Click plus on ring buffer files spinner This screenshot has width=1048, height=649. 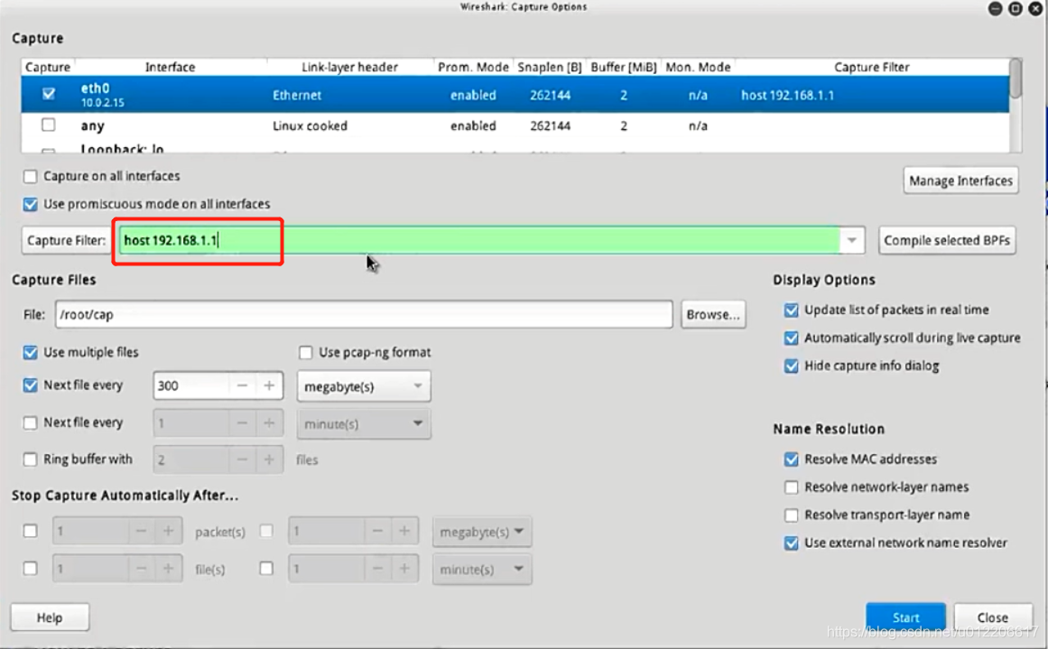point(269,459)
